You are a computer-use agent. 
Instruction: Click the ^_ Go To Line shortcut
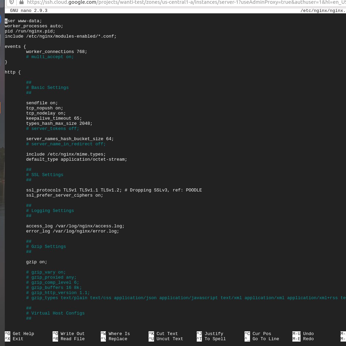(262, 339)
